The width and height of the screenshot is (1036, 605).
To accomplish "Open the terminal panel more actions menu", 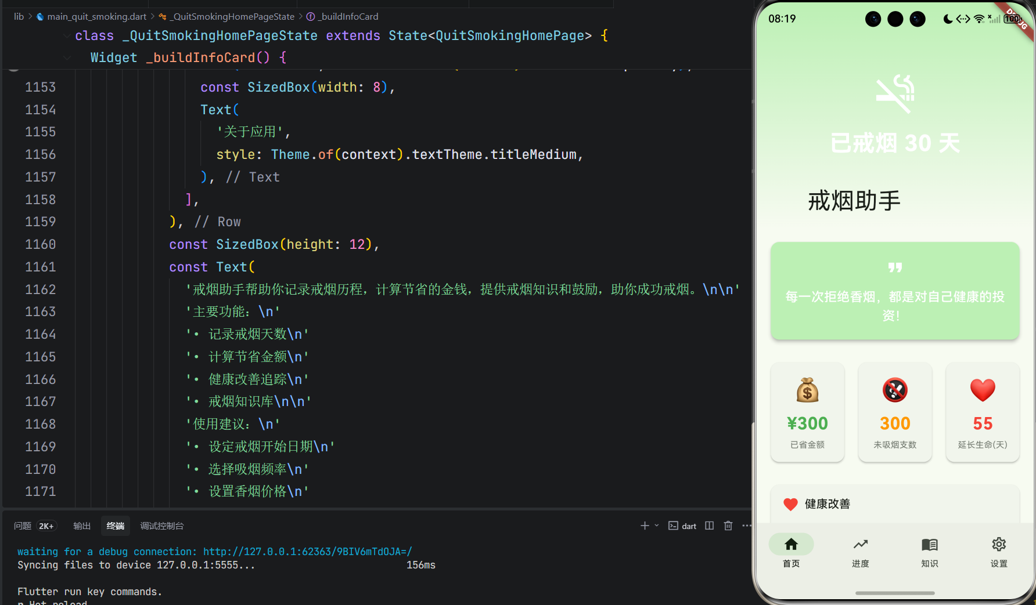I will click(746, 526).
